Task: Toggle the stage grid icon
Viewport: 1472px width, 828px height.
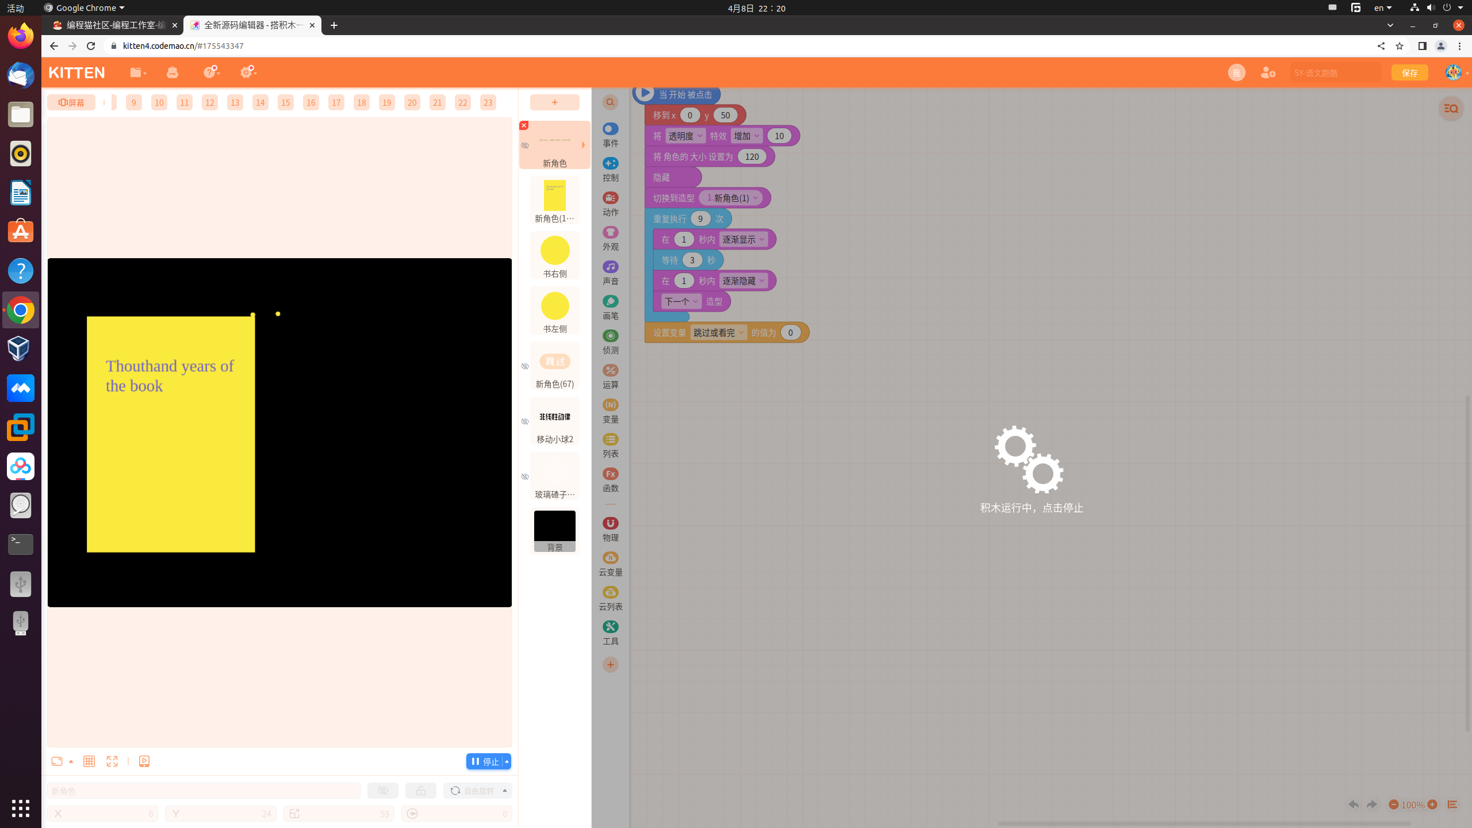Action: tap(89, 761)
